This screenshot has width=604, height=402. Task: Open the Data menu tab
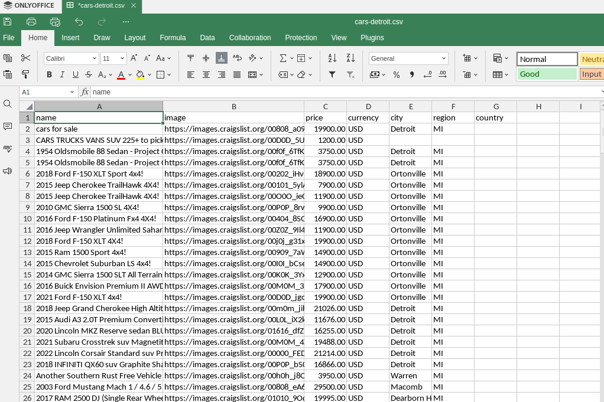(207, 37)
